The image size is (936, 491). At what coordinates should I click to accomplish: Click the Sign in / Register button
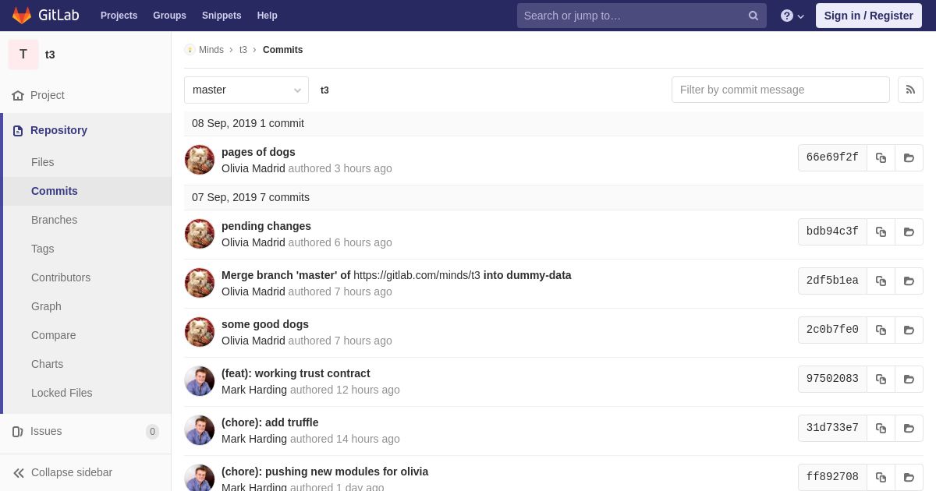[868, 16]
